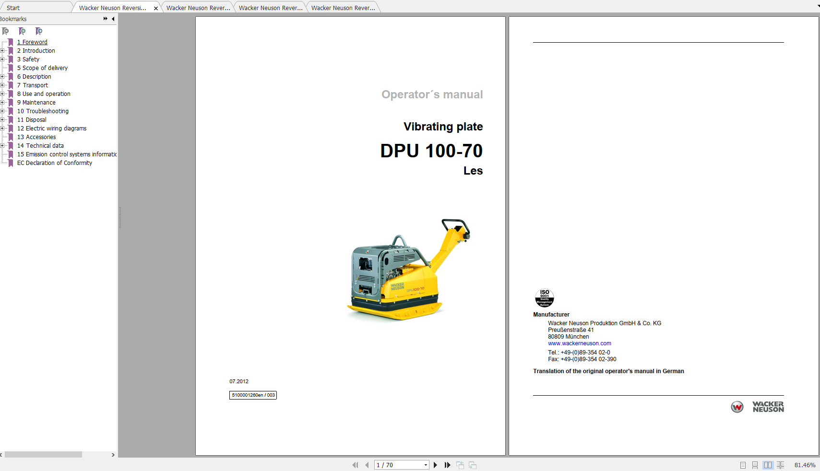
Task: Open the EC Declaration of Conformity bookmark
Action: (x=55, y=163)
